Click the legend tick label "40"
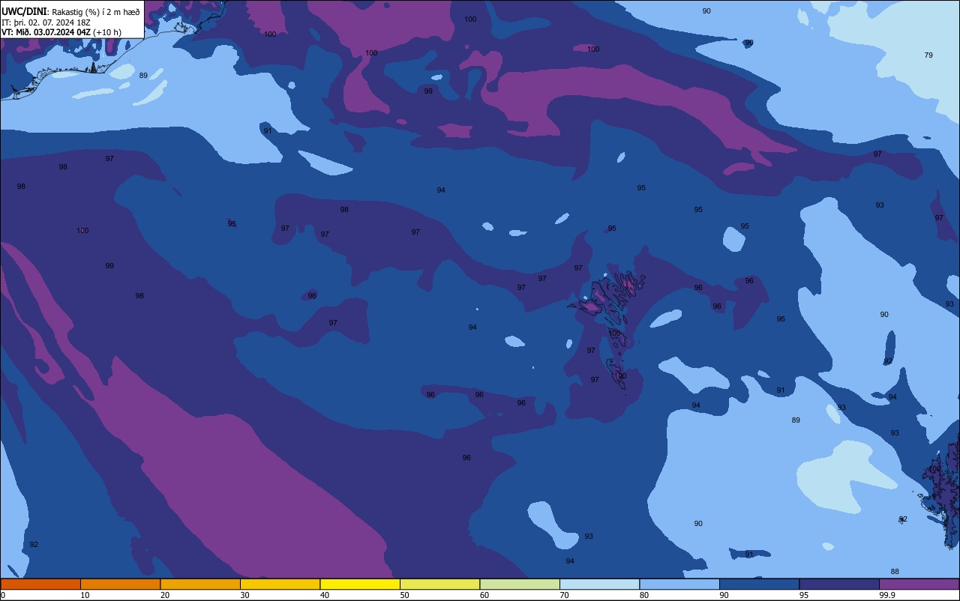This screenshot has width=960, height=601. point(324,595)
